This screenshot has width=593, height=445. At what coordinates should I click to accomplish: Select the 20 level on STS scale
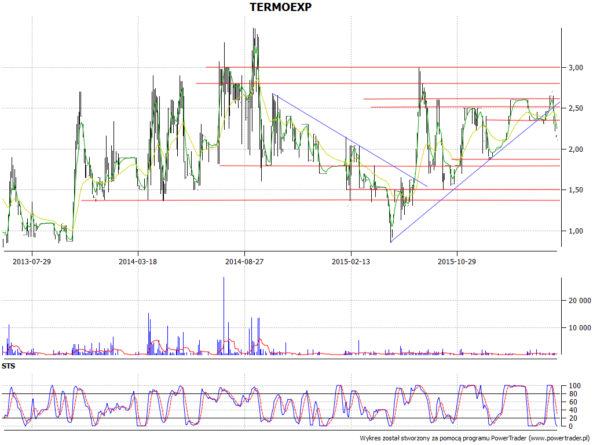click(574, 418)
